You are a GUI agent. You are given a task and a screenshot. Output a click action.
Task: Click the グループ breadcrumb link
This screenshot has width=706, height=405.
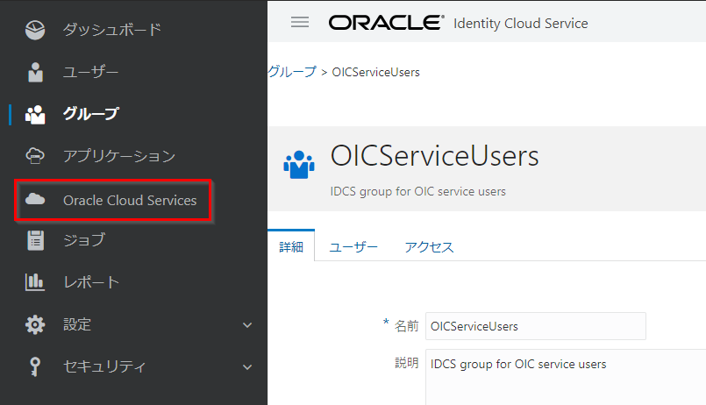[291, 72]
